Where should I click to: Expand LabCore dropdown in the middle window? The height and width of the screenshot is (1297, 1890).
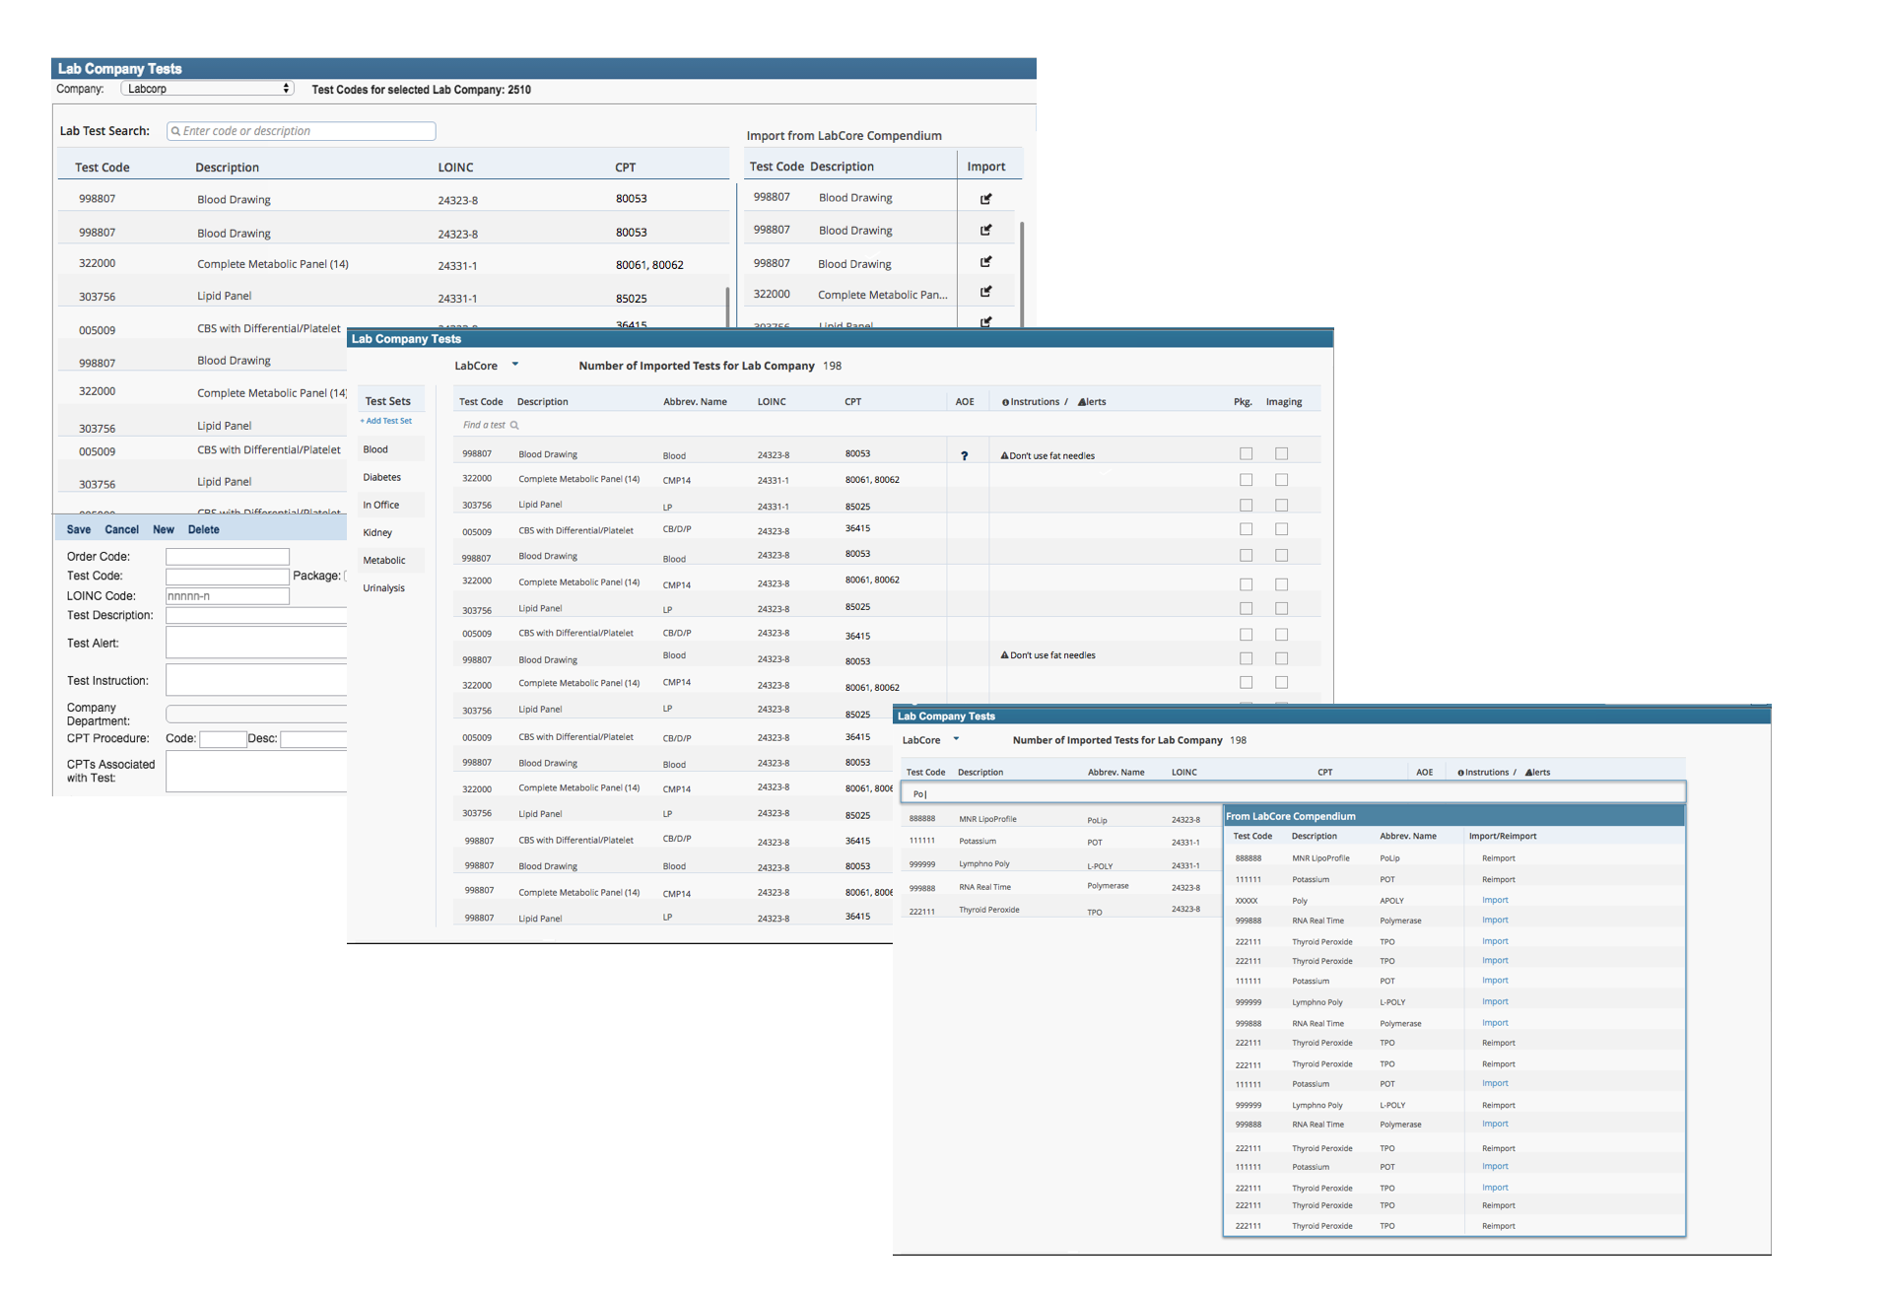pos(514,365)
